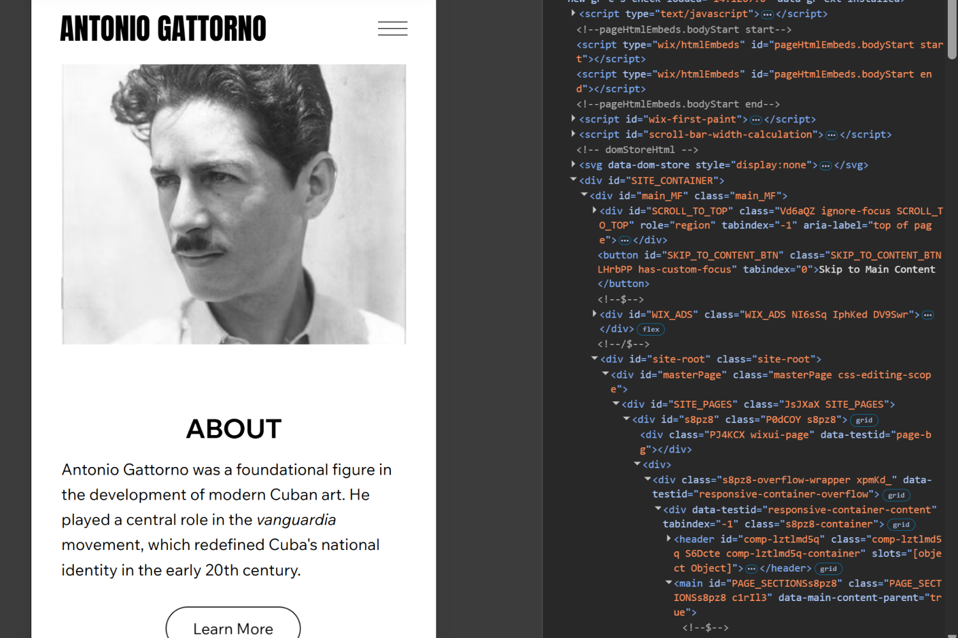Expand the header comp-lztlmd5q node
The image size is (958, 638).
[x=668, y=539]
